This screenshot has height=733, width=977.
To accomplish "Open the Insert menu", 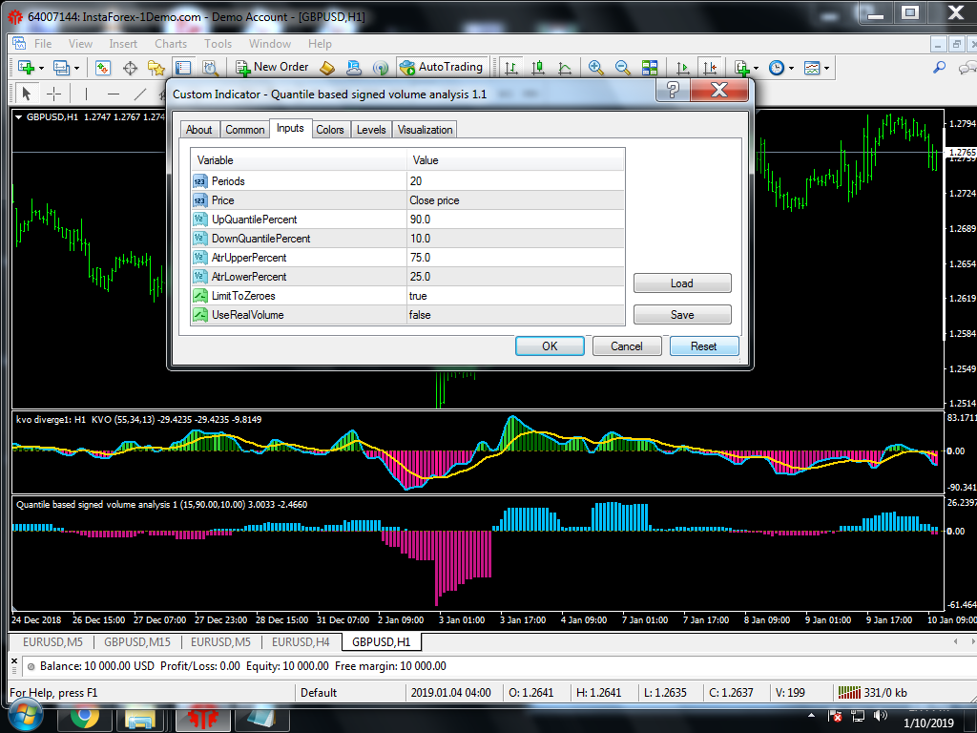I will click(x=123, y=44).
